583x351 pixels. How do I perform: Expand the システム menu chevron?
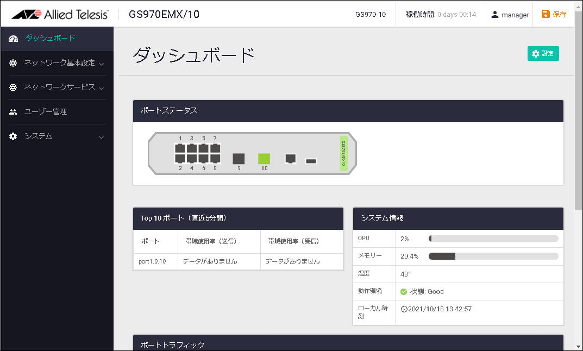(x=101, y=137)
